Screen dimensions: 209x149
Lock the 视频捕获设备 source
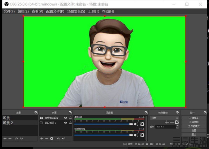click(x=70, y=118)
